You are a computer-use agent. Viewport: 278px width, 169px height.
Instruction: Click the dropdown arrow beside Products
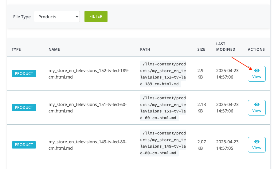tap(77, 17)
